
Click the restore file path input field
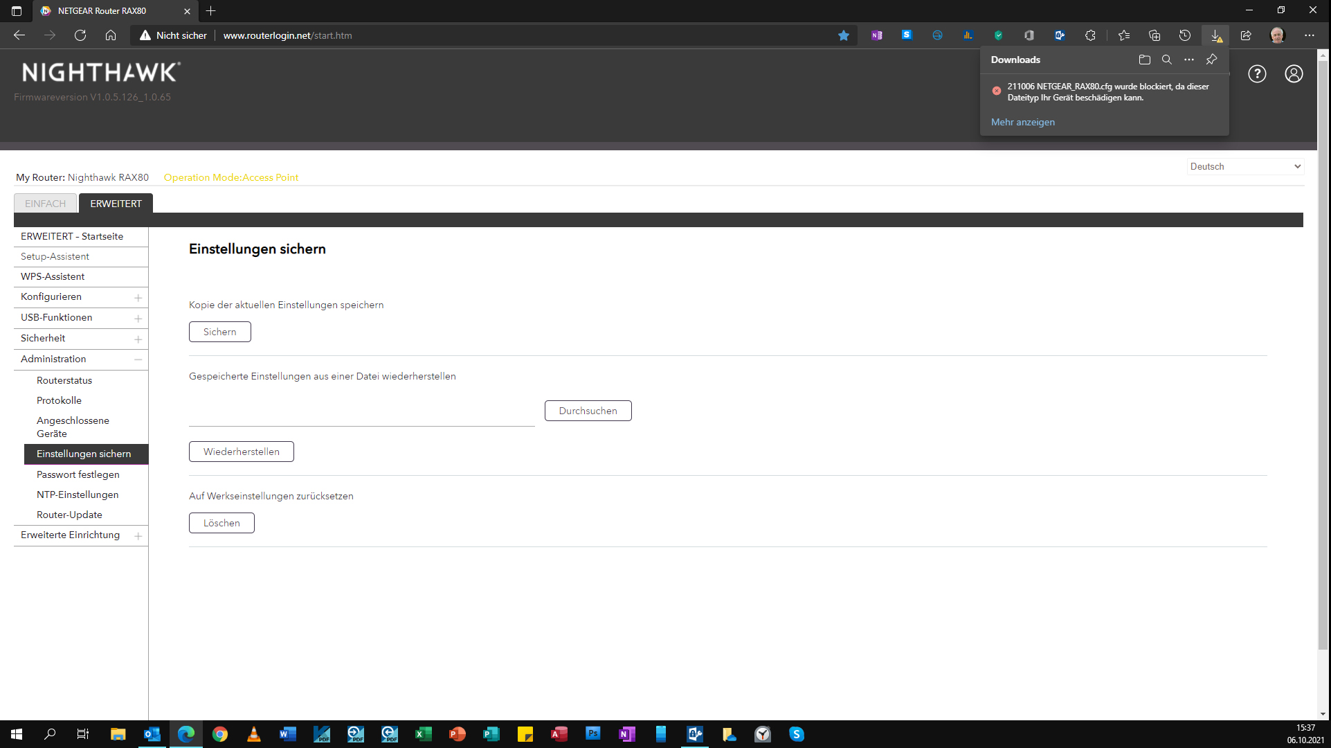point(361,414)
